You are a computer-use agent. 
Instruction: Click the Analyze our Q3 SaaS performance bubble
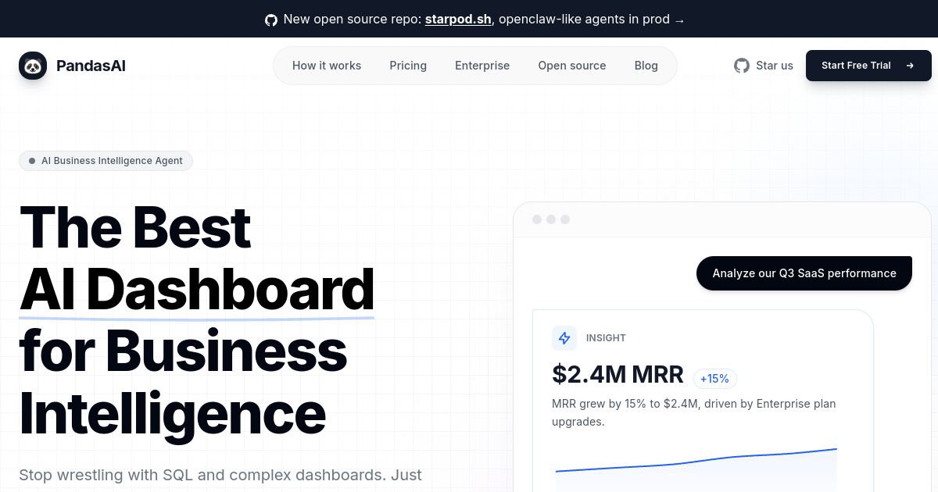tap(804, 273)
